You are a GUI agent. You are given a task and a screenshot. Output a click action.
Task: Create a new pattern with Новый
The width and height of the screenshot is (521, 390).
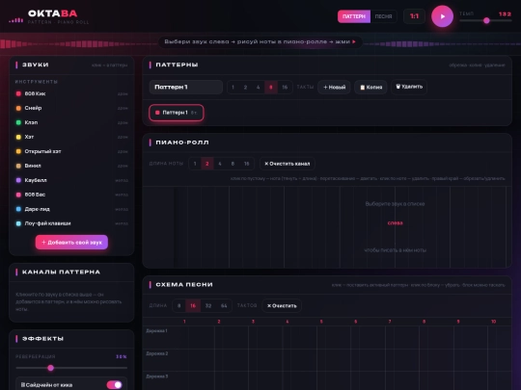pos(334,88)
